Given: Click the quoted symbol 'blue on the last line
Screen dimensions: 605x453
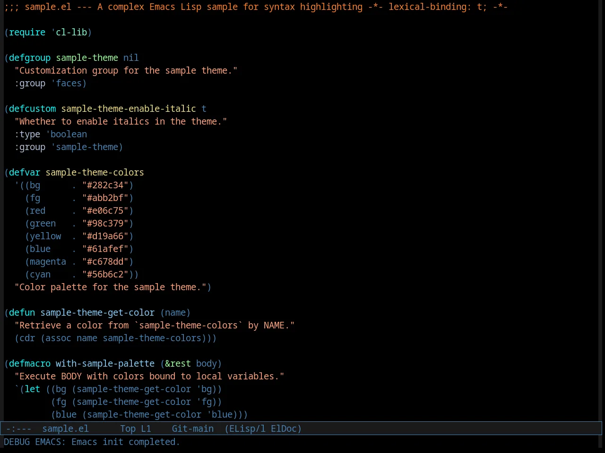Looking at the screenshot, I should 220,414.
